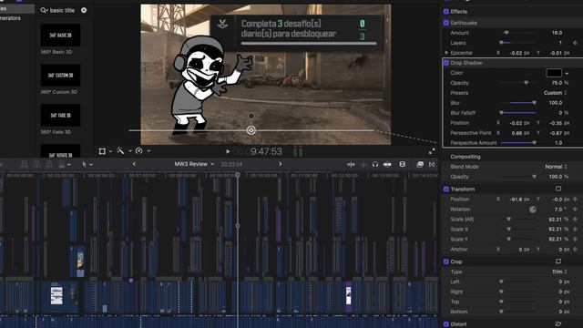
Task: Toggle full screen viewer playback
Action: 432,151
